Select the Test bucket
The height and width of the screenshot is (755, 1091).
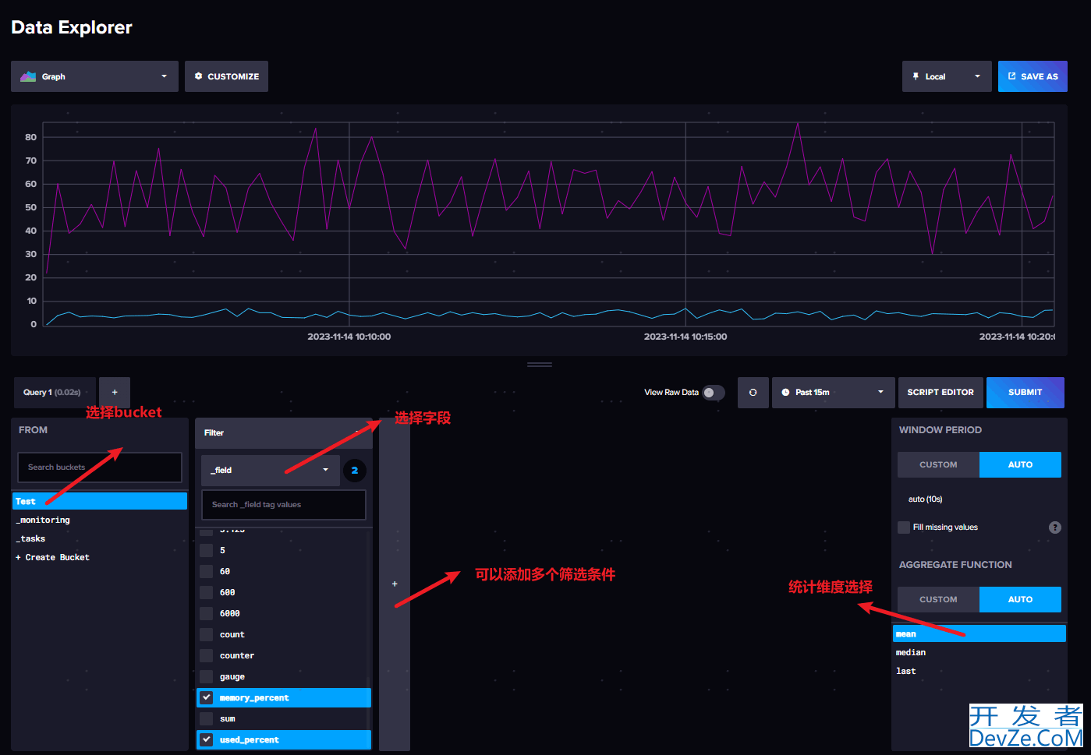coord(100,501)
